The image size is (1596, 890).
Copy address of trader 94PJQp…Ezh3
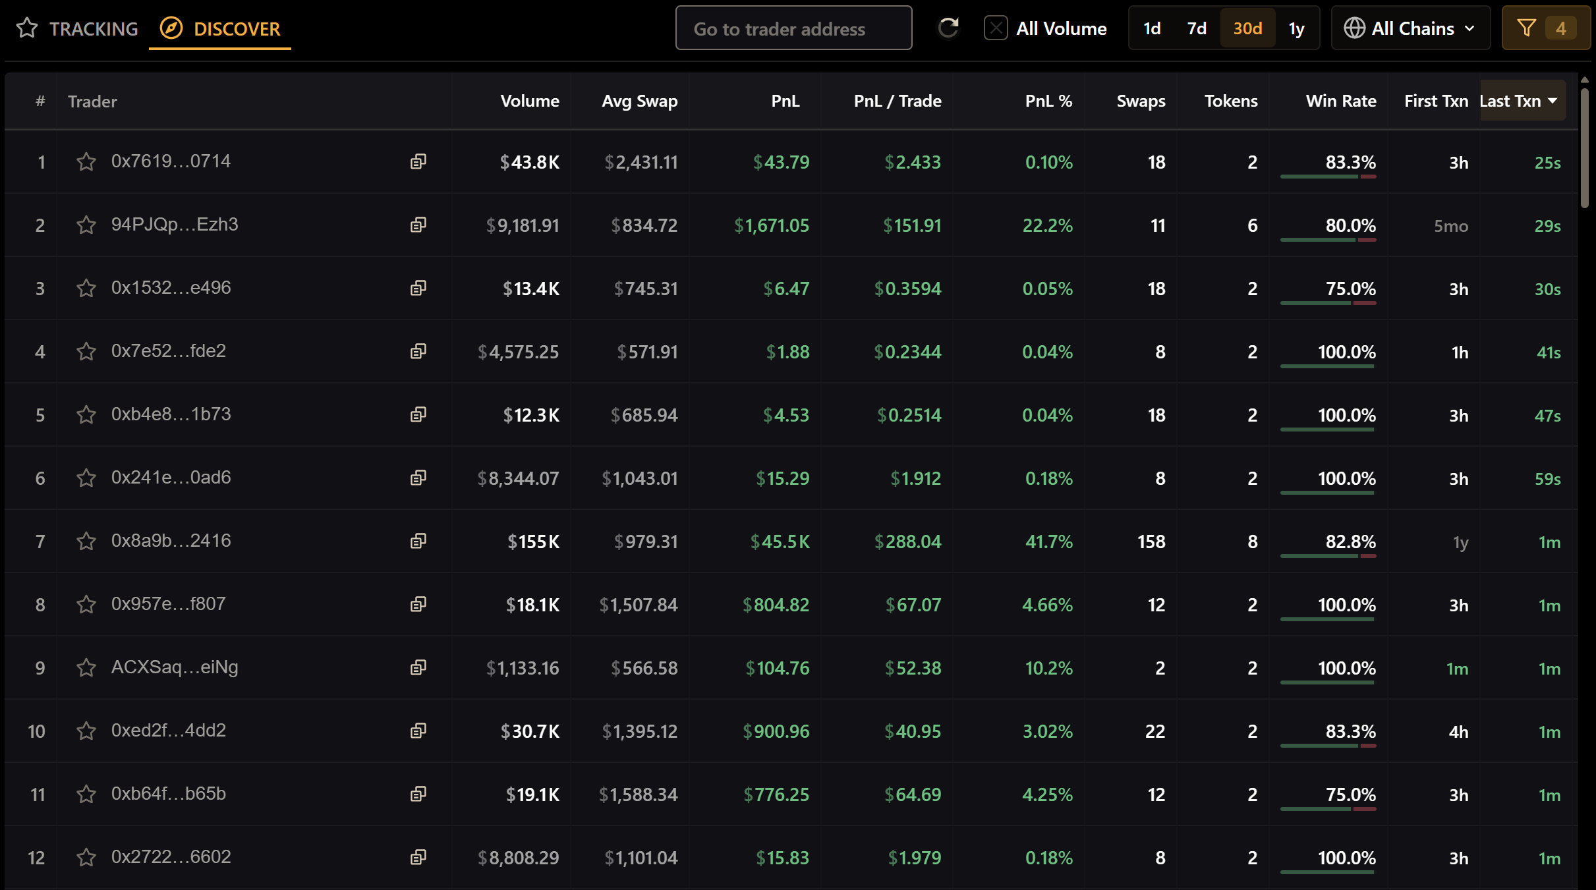(x=418, y=225)
